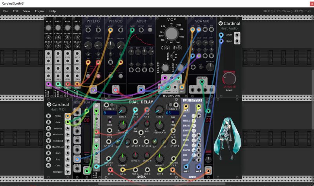Click the WT LFO OUT jack
Image resolution: width=314 pixels, height=186 pixels.
pos(93,90)
